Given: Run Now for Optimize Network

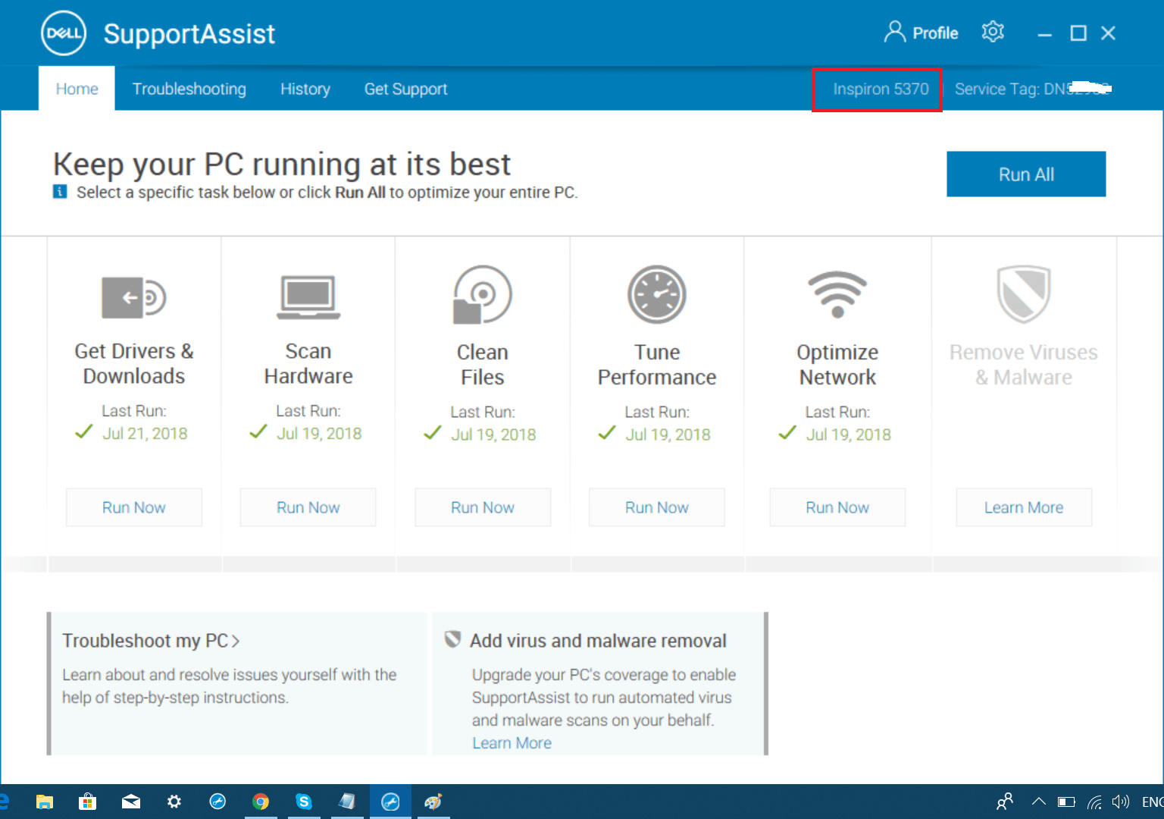Looking at the screenshot, I should 837,507.
